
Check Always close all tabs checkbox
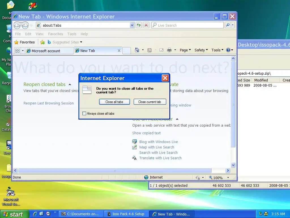[84, 114]
